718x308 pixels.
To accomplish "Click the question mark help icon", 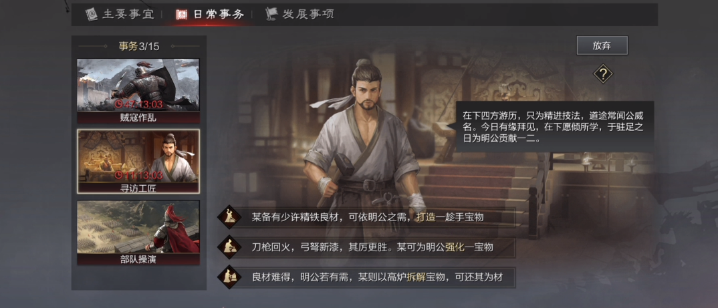I will (x=602, y=73).
